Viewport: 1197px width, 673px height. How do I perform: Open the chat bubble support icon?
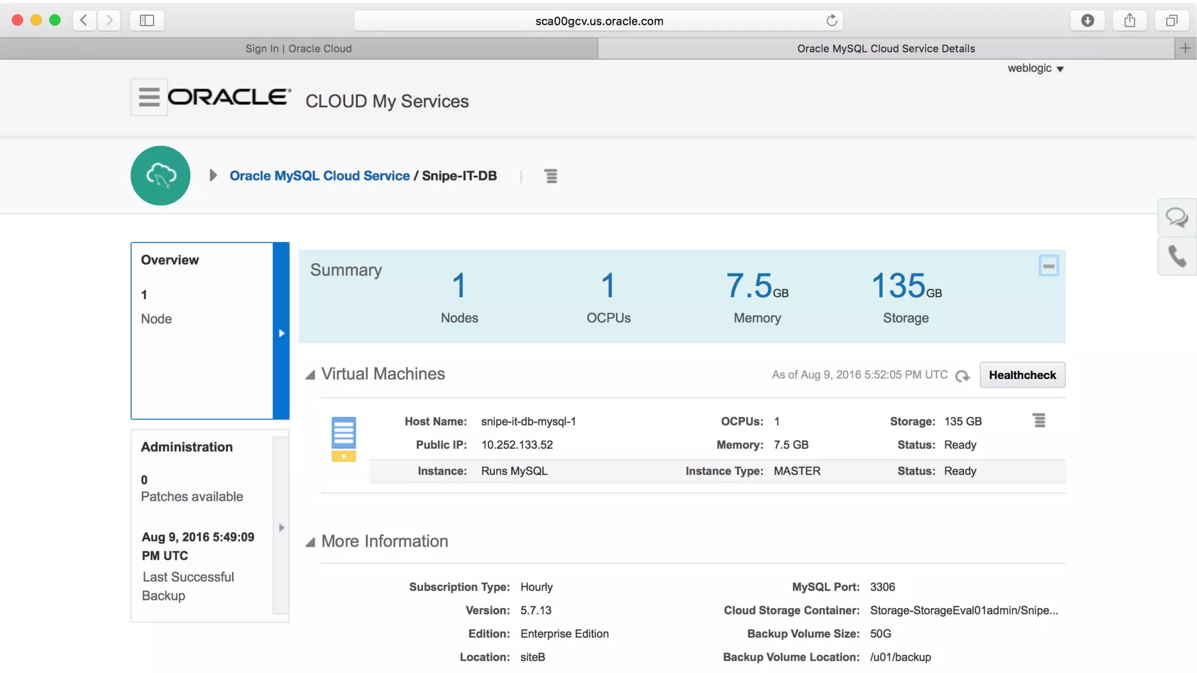point(1177,218)
